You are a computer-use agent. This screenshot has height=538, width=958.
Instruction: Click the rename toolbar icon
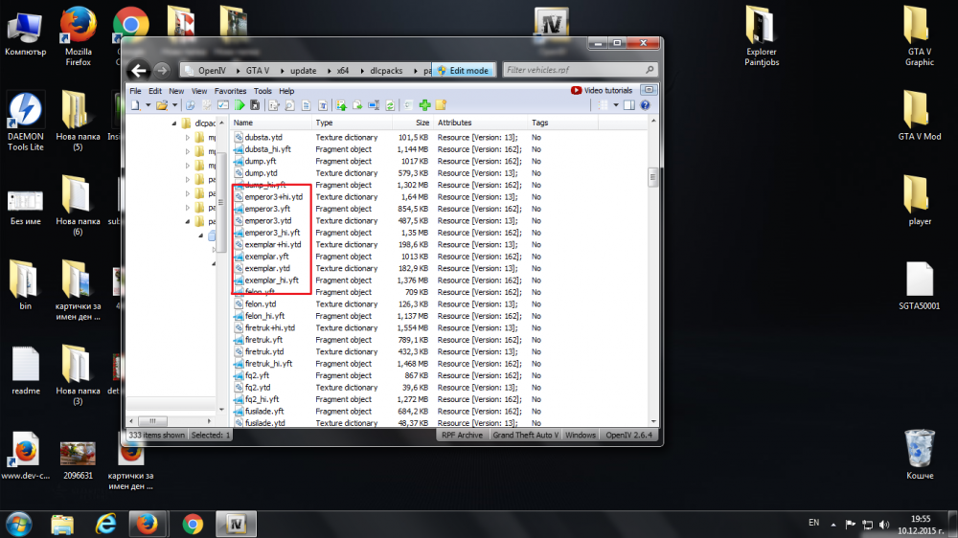[x=374, y=105]
